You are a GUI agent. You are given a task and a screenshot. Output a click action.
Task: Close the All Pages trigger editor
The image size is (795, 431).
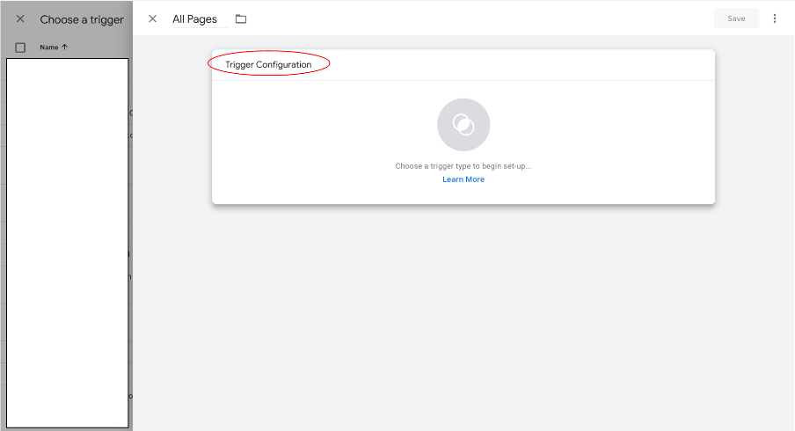point(153,18)
